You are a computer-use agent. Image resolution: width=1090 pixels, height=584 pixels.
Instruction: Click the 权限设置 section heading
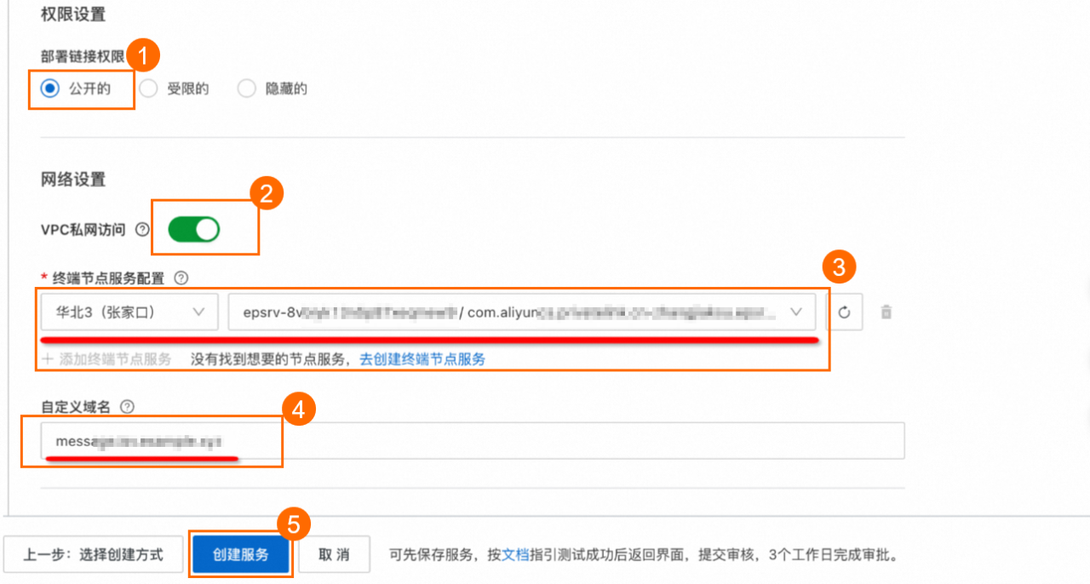coord(73,14)
